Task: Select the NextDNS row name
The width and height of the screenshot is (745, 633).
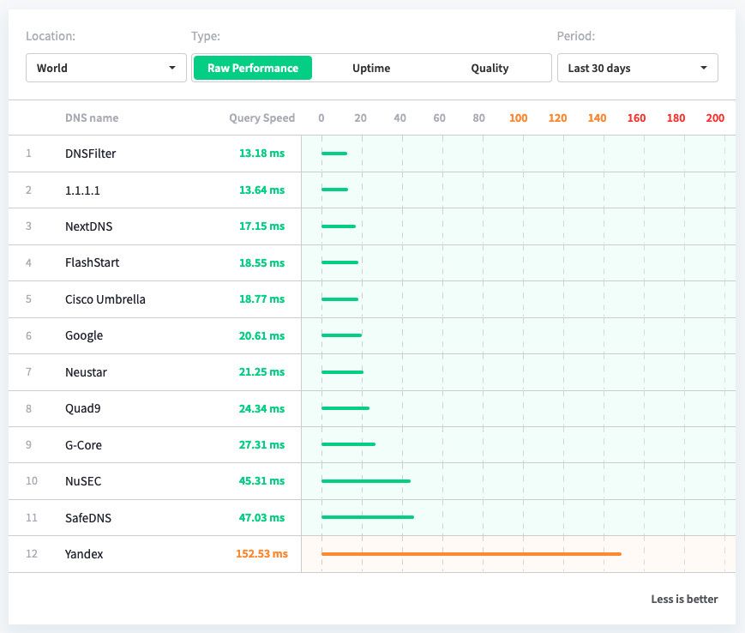Action: click(89, 226)
